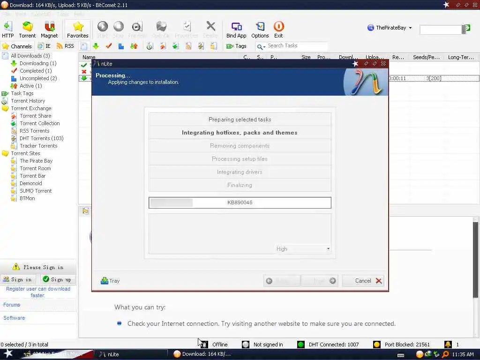
Task: Click the Sign up button
Action: pos(58,279)
